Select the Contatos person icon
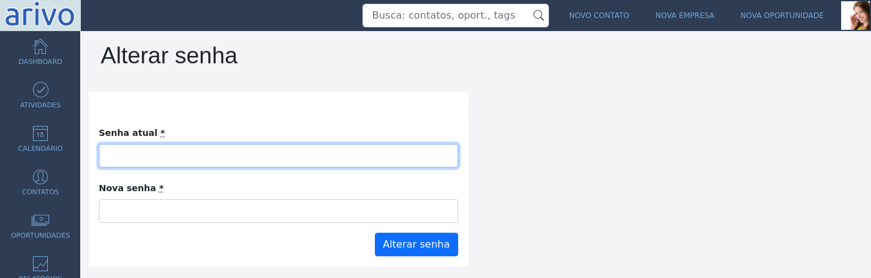The height and width of the screenshot is (278, 871). [40, 177]
